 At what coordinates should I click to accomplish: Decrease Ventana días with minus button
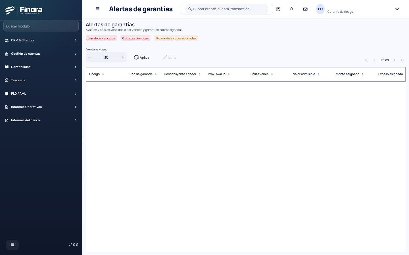90,57
